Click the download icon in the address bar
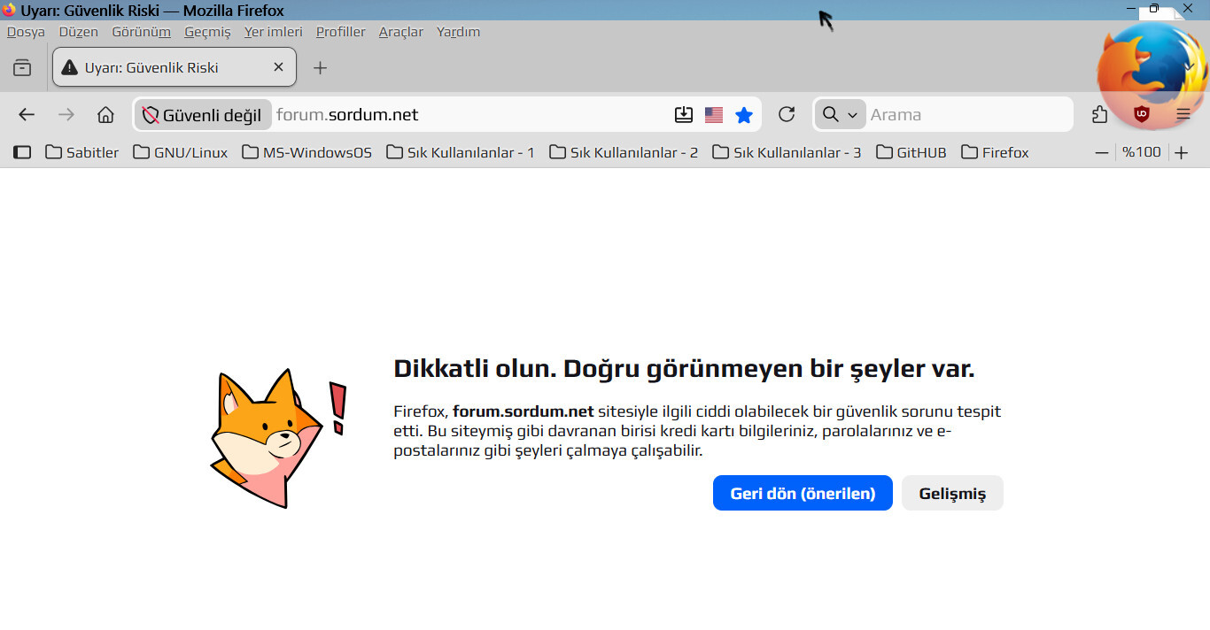Image resolution: width=1210 pixels, height=630 pixels. click(684, 114)
